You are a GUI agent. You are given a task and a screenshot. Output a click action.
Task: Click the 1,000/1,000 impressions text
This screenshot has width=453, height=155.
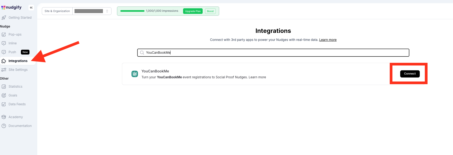162,11
